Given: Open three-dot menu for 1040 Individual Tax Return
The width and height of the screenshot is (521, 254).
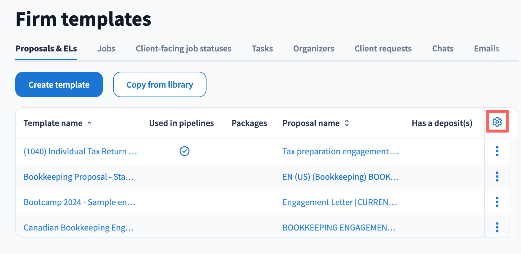Looking at the screenshot, I should click(497, 151).
